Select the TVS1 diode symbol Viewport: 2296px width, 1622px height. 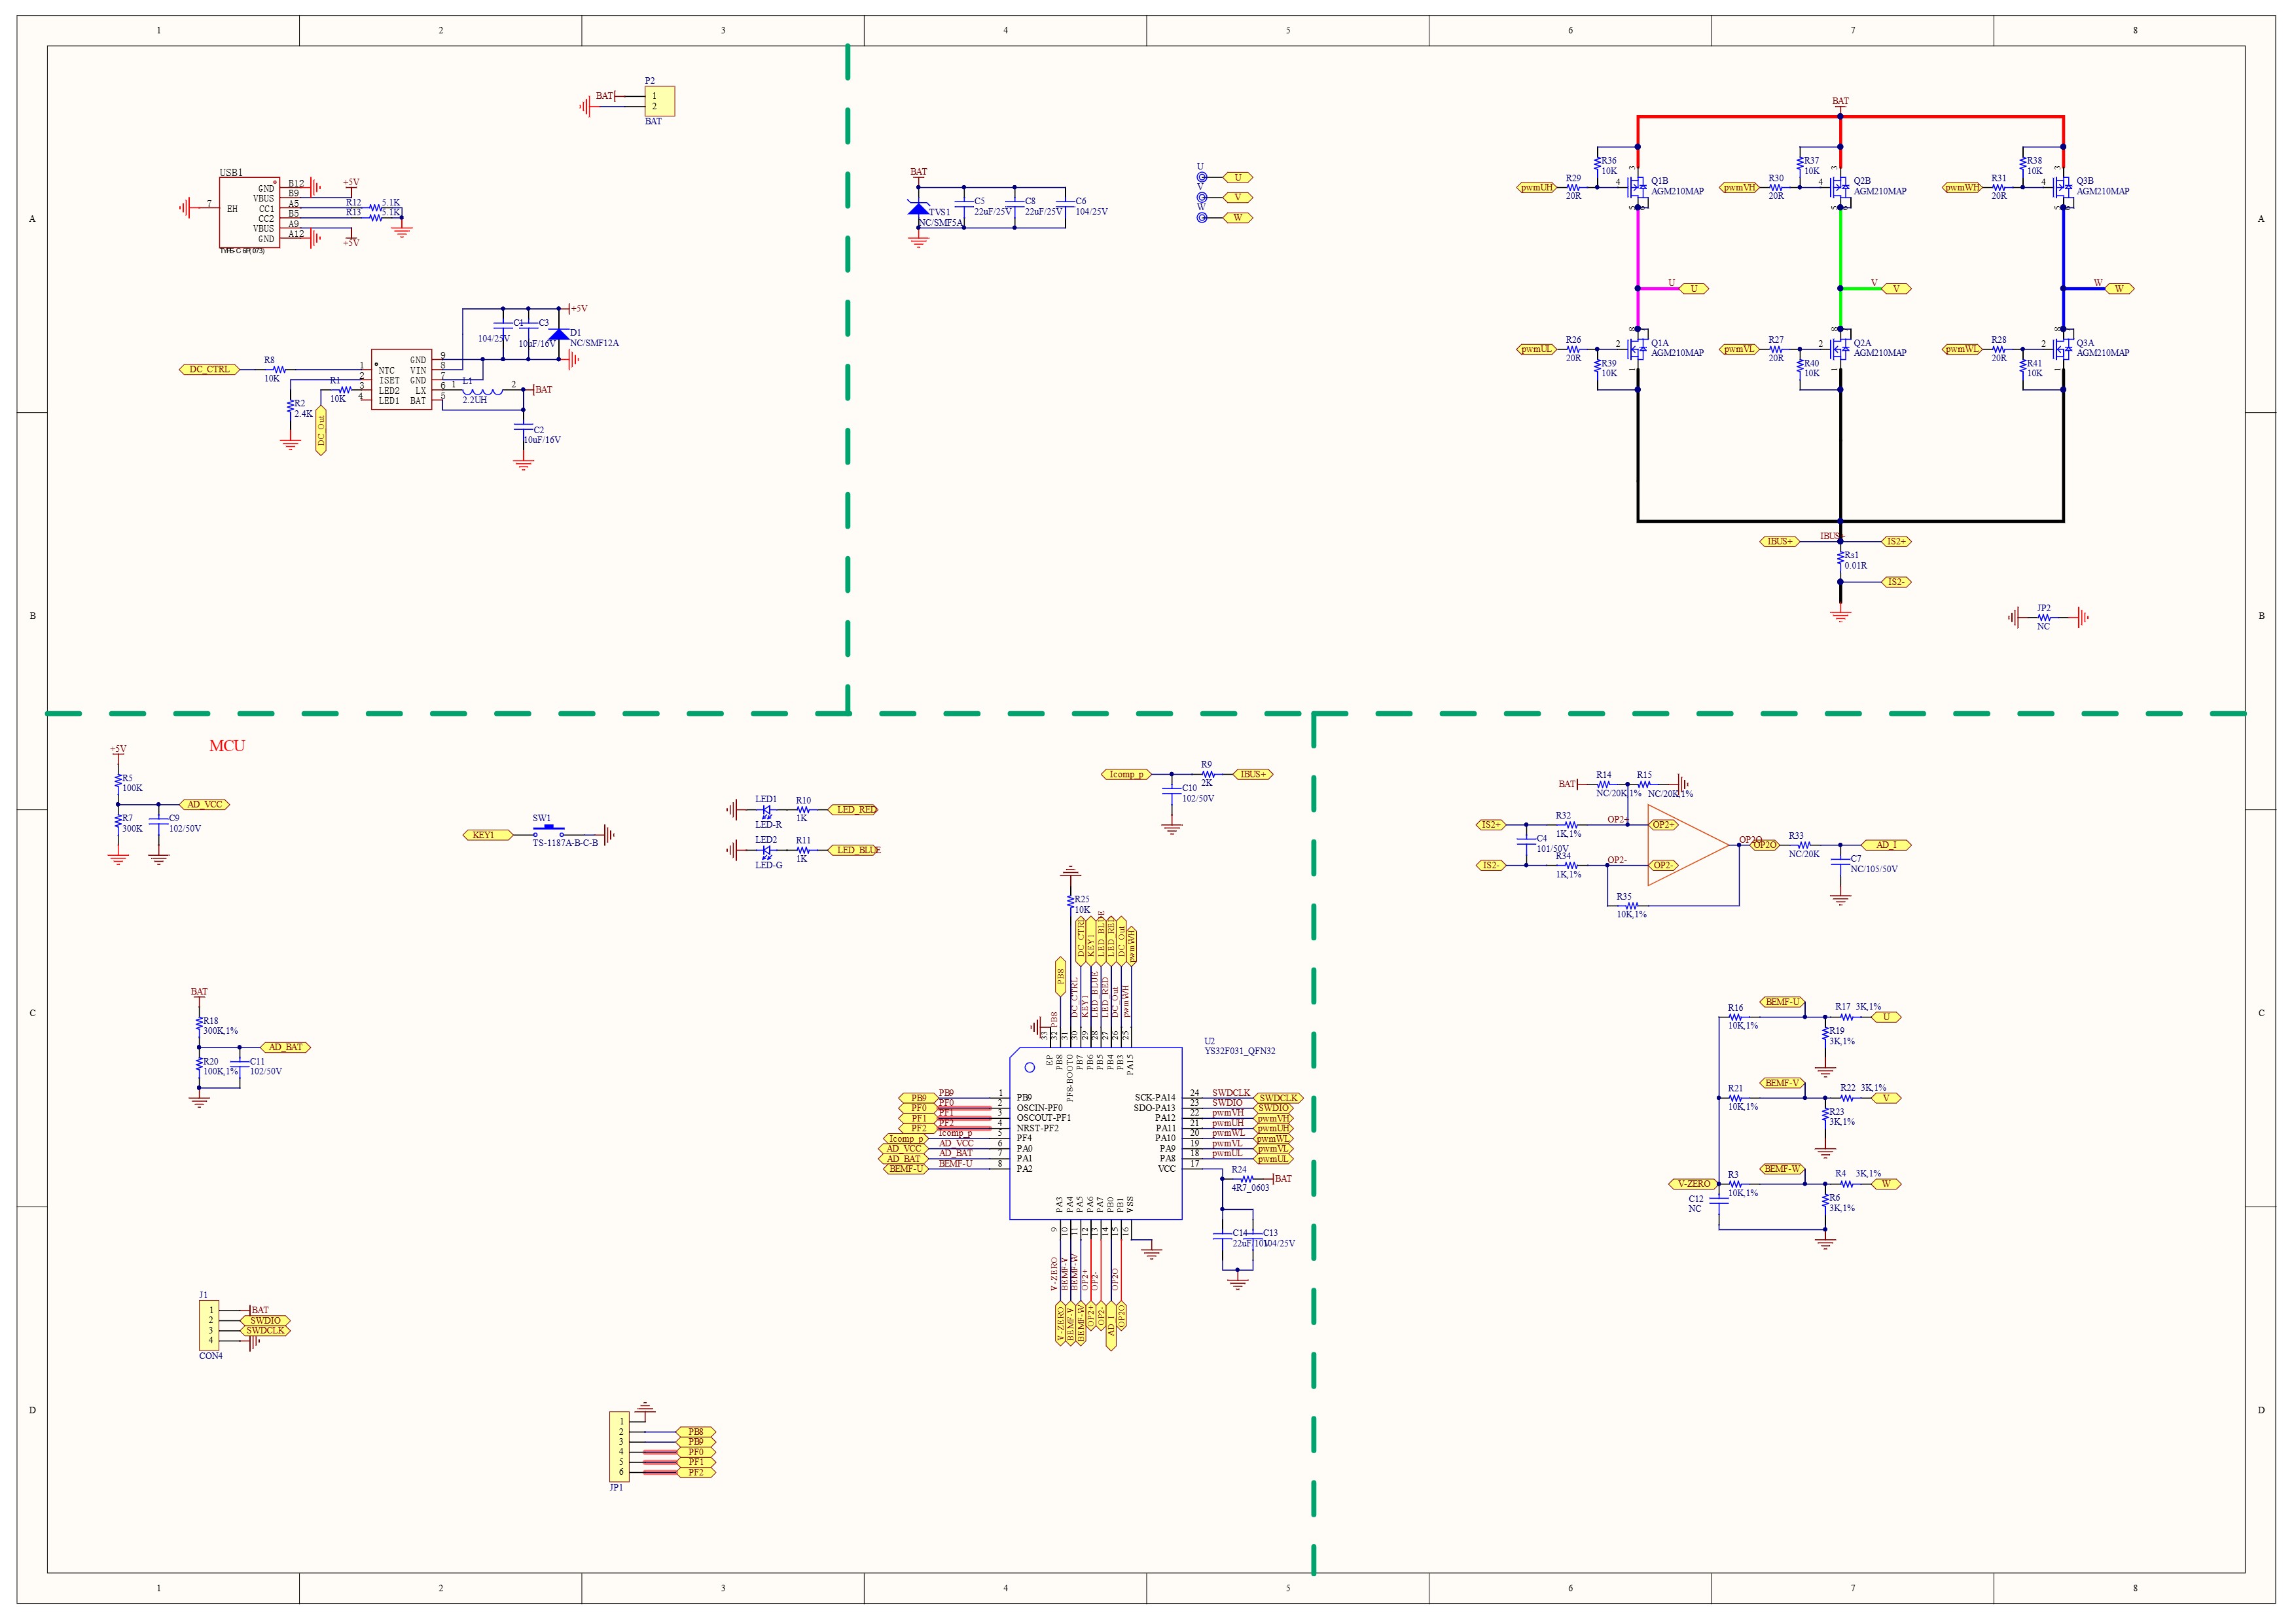(x=918, y=208)
